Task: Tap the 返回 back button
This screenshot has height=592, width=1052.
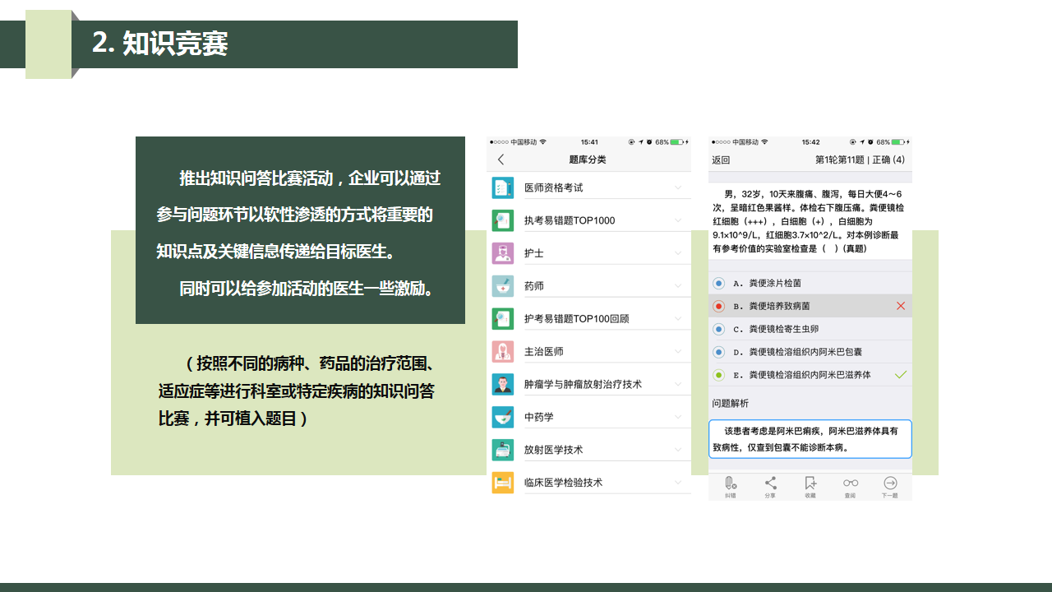Action: (x=721, y=160)
